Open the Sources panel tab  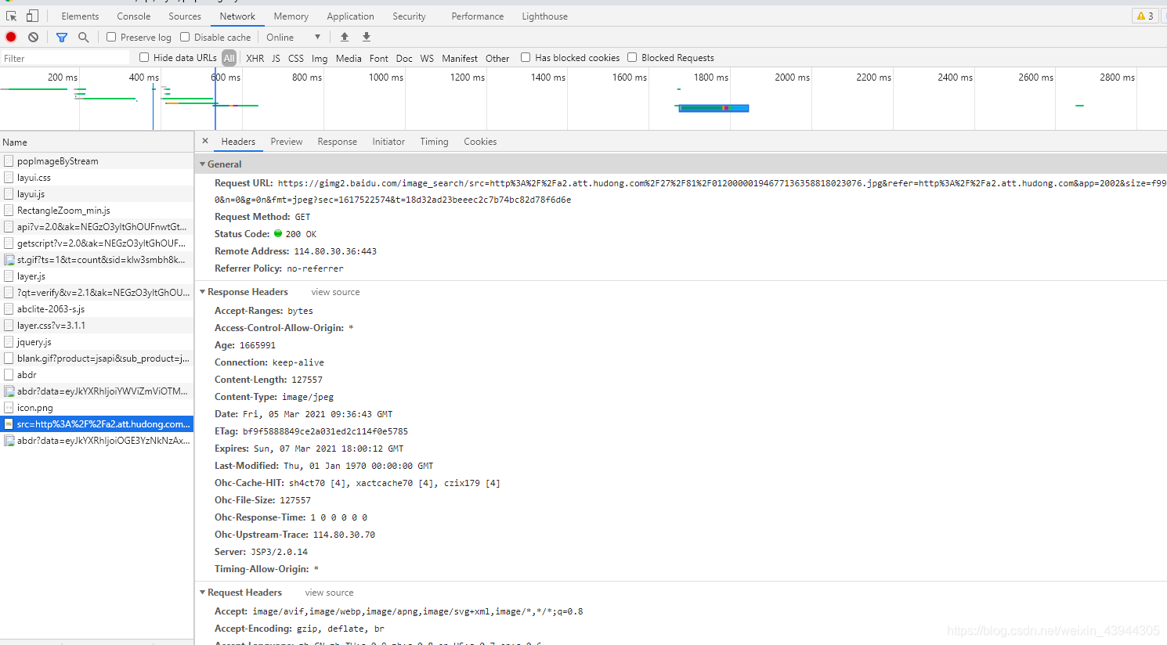185,16
